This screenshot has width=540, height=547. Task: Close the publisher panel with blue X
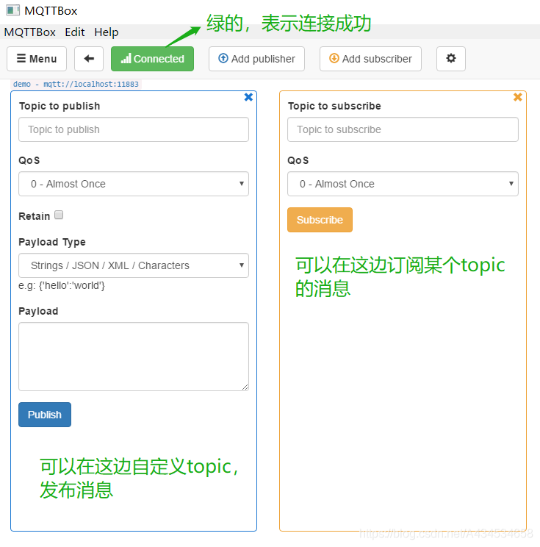[248, 97]
